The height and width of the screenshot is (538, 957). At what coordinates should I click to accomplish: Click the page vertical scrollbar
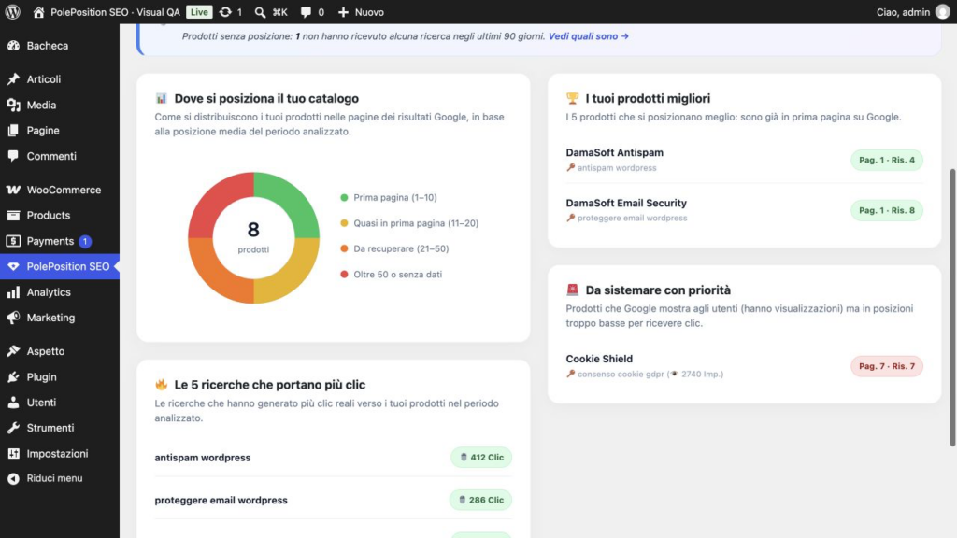(952, 308)
